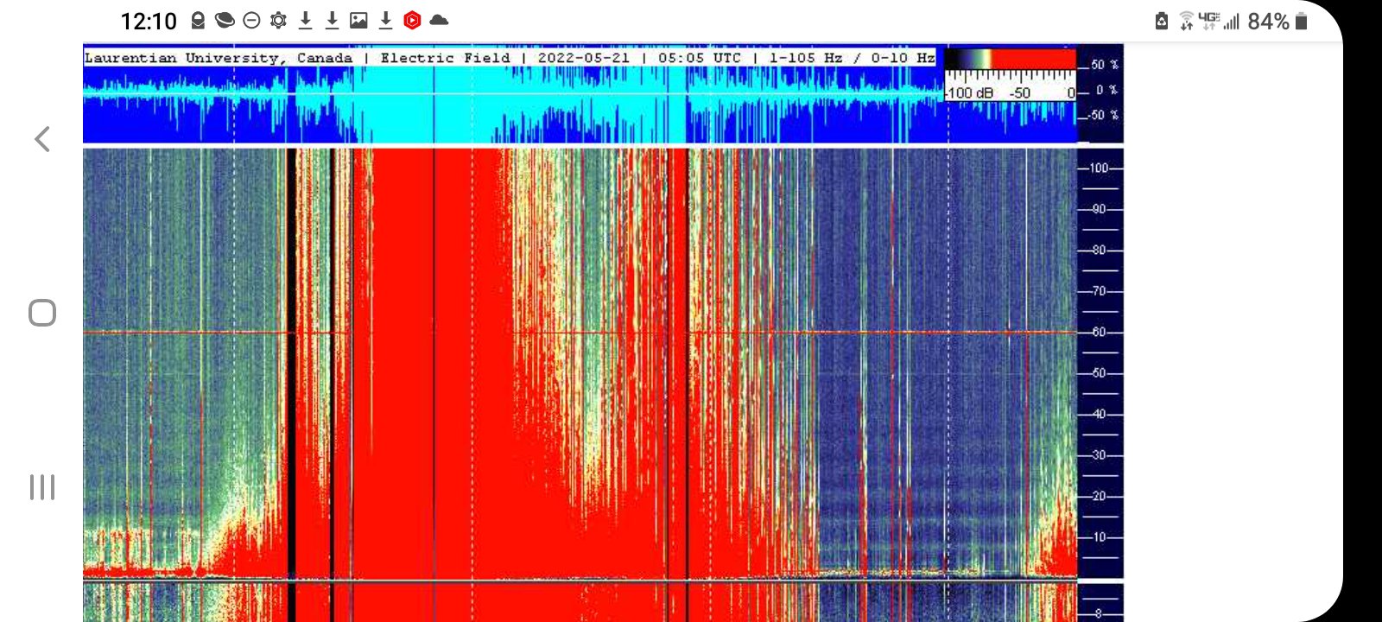
Task: Tap the picture screenshot notification icon
Action: point(358,21)
